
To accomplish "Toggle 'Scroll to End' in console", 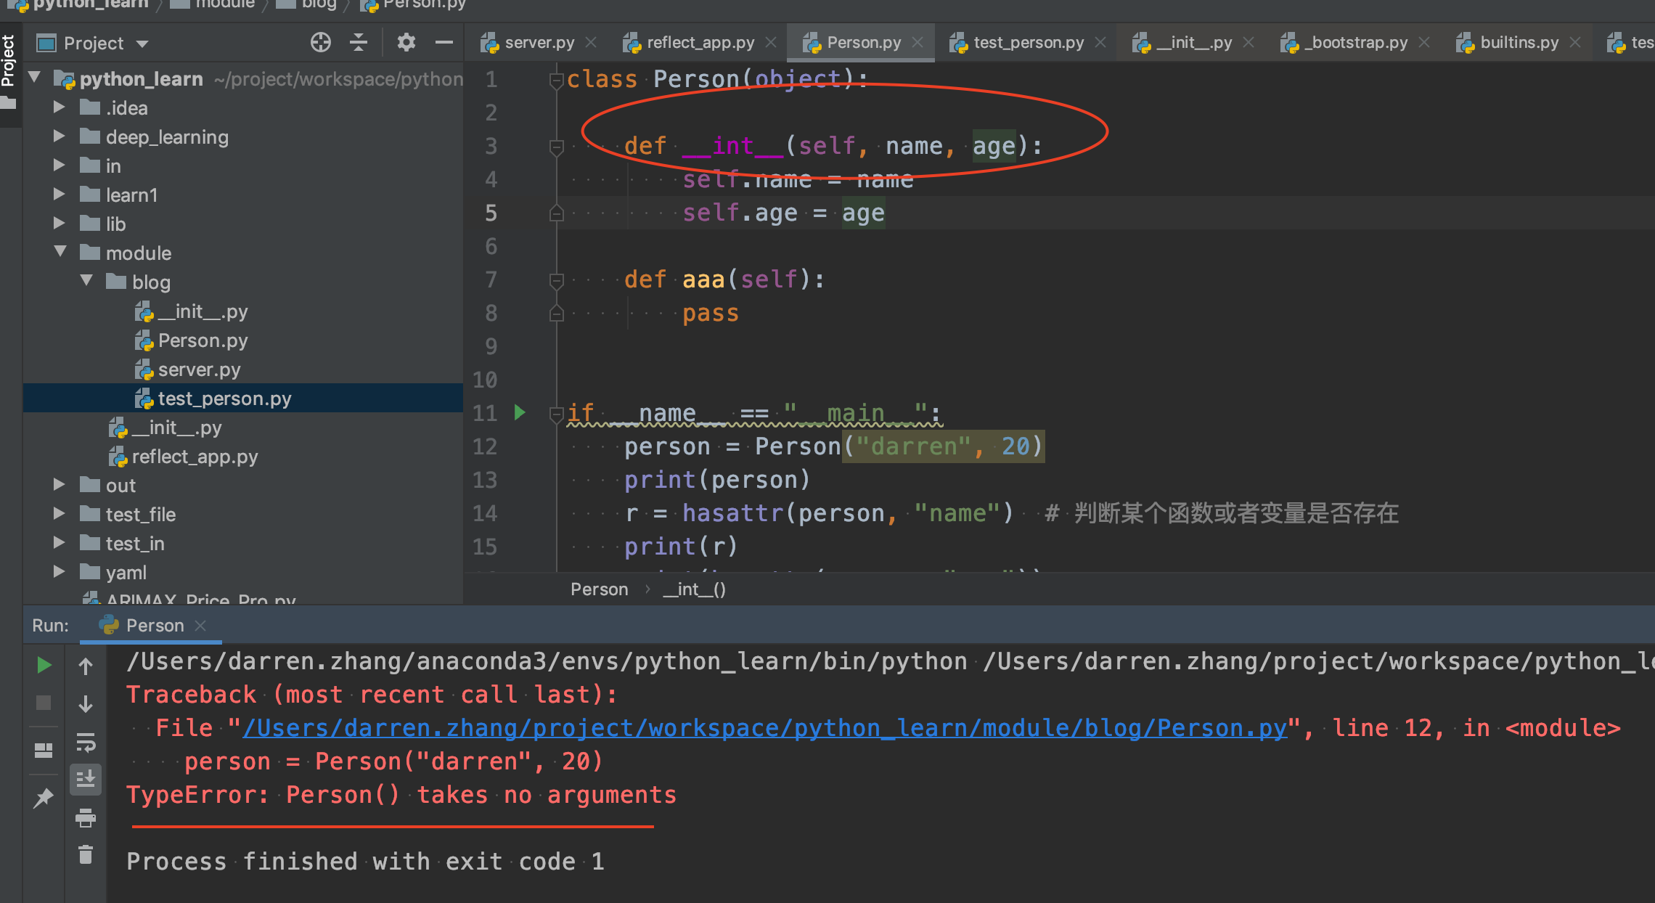I will point(86,780).
